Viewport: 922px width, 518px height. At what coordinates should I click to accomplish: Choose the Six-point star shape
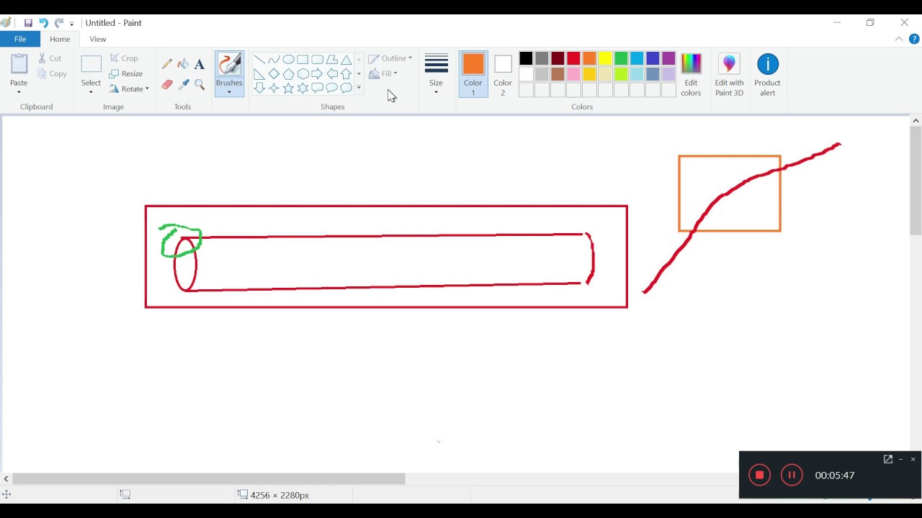click(303, 88)
